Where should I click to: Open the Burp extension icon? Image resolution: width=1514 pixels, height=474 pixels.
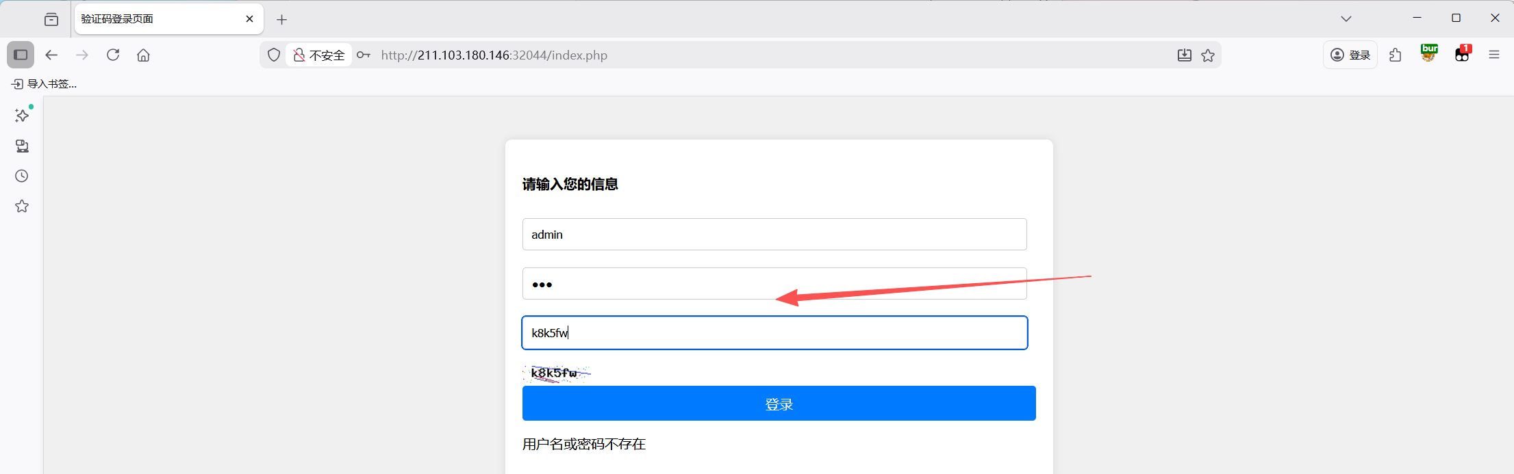(x=1429, y=53)
